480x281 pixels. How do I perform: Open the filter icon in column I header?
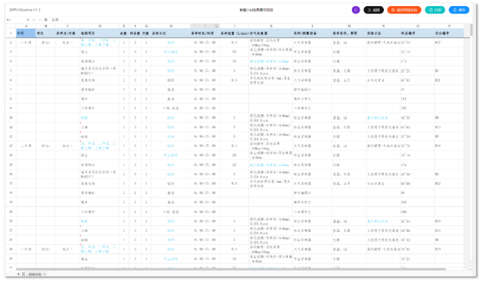coord(217,26)
